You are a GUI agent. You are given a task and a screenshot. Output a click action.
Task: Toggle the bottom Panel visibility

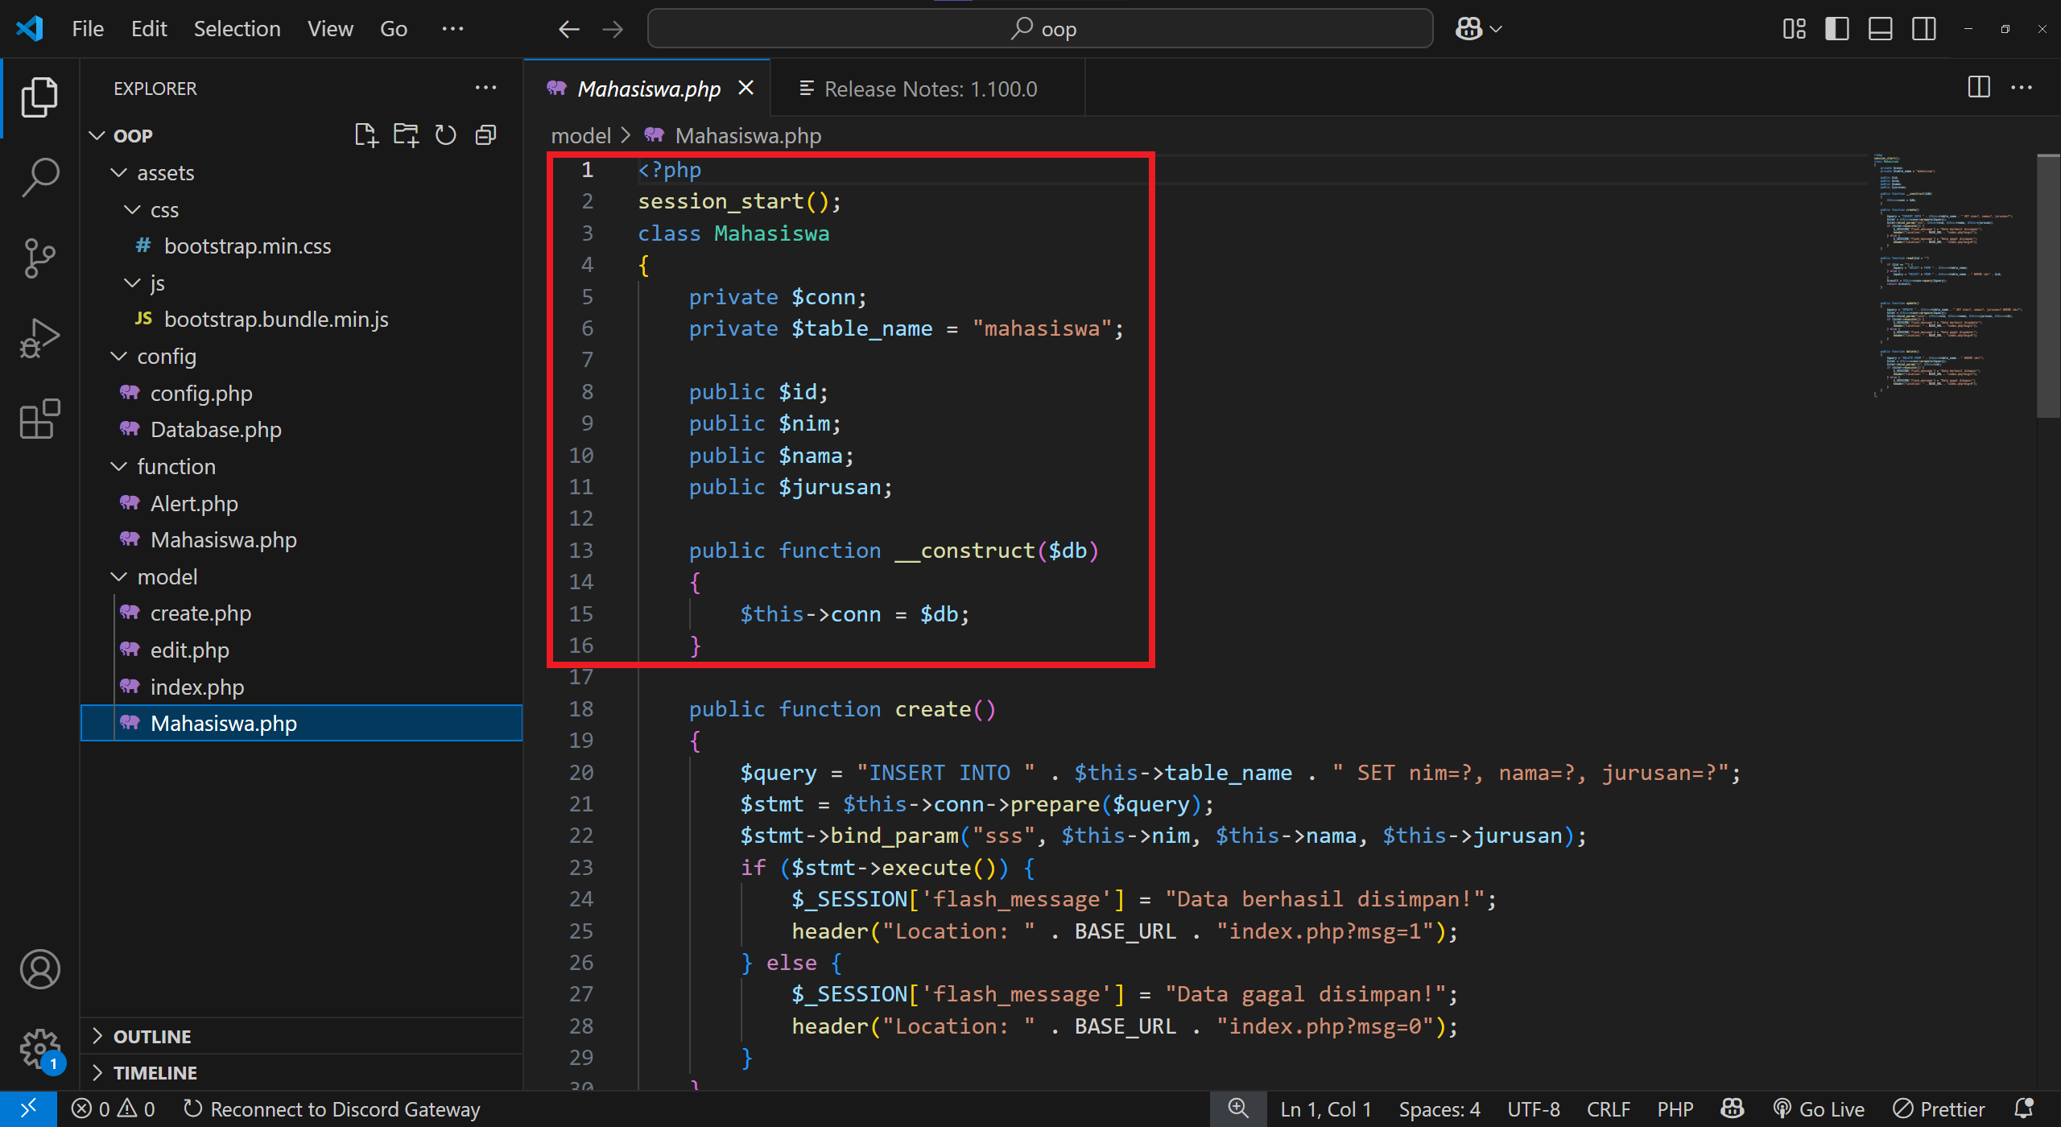coord(1880,28)
